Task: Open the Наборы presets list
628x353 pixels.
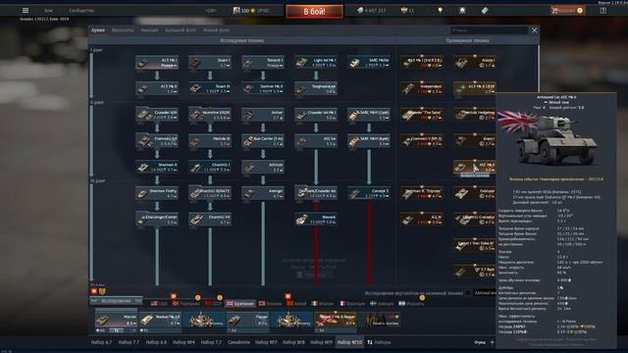Action: (x=380, y=342)
